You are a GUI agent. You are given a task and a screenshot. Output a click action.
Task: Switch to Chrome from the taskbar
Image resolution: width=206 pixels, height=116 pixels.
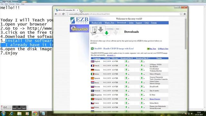(35, 113)
